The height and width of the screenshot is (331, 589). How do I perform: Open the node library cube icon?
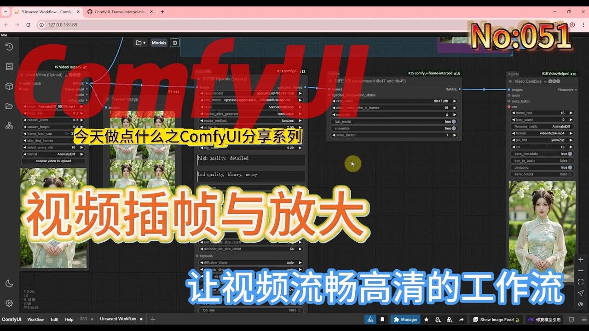click(x=9, y=86)
